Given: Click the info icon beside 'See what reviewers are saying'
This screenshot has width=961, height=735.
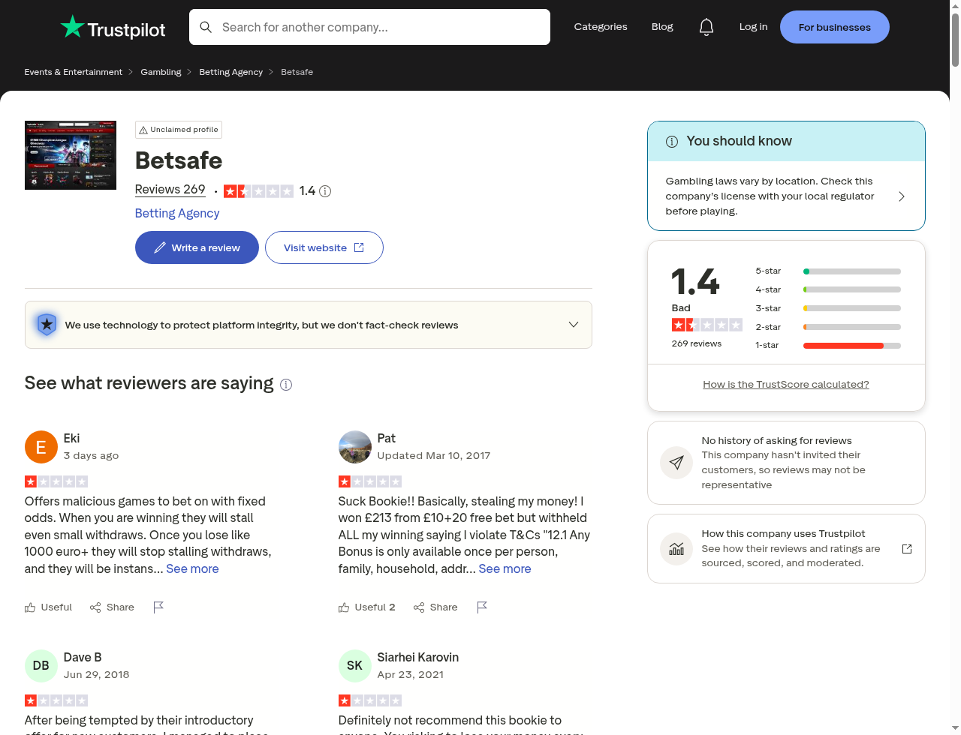Looking at the screenshot, I should (286, 385).
